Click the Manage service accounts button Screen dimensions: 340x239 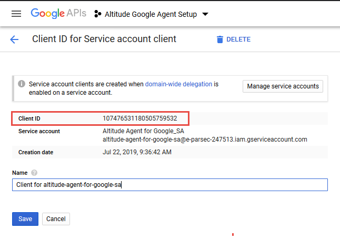283,86
